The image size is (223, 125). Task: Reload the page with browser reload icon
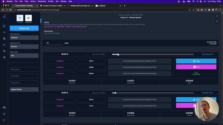pyautogui.click(x=10, y=10)
